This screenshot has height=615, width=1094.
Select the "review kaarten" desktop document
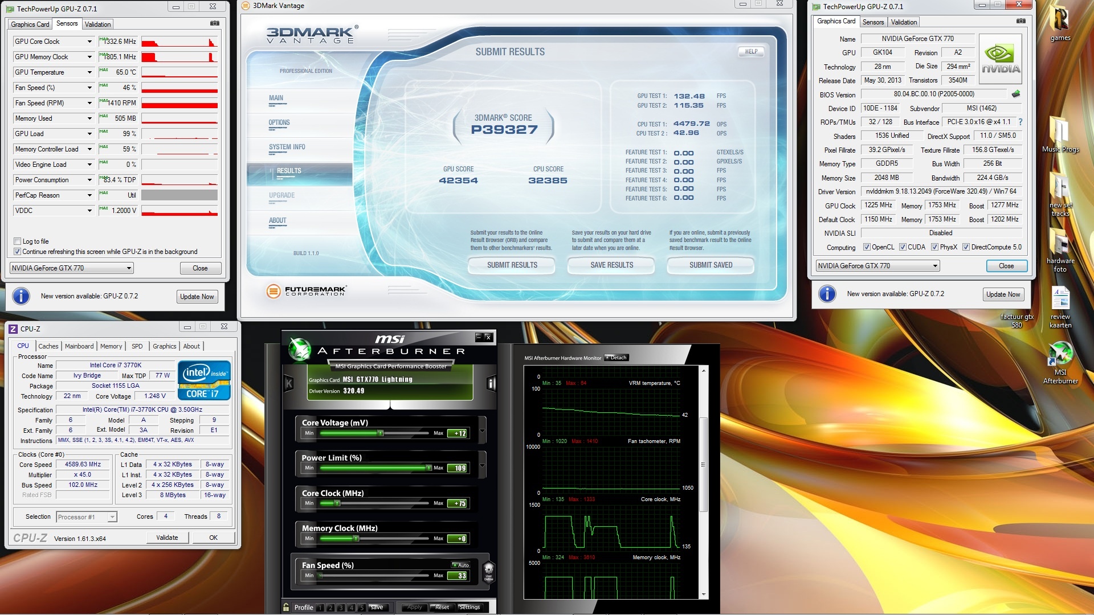(x=1060, y=307)
